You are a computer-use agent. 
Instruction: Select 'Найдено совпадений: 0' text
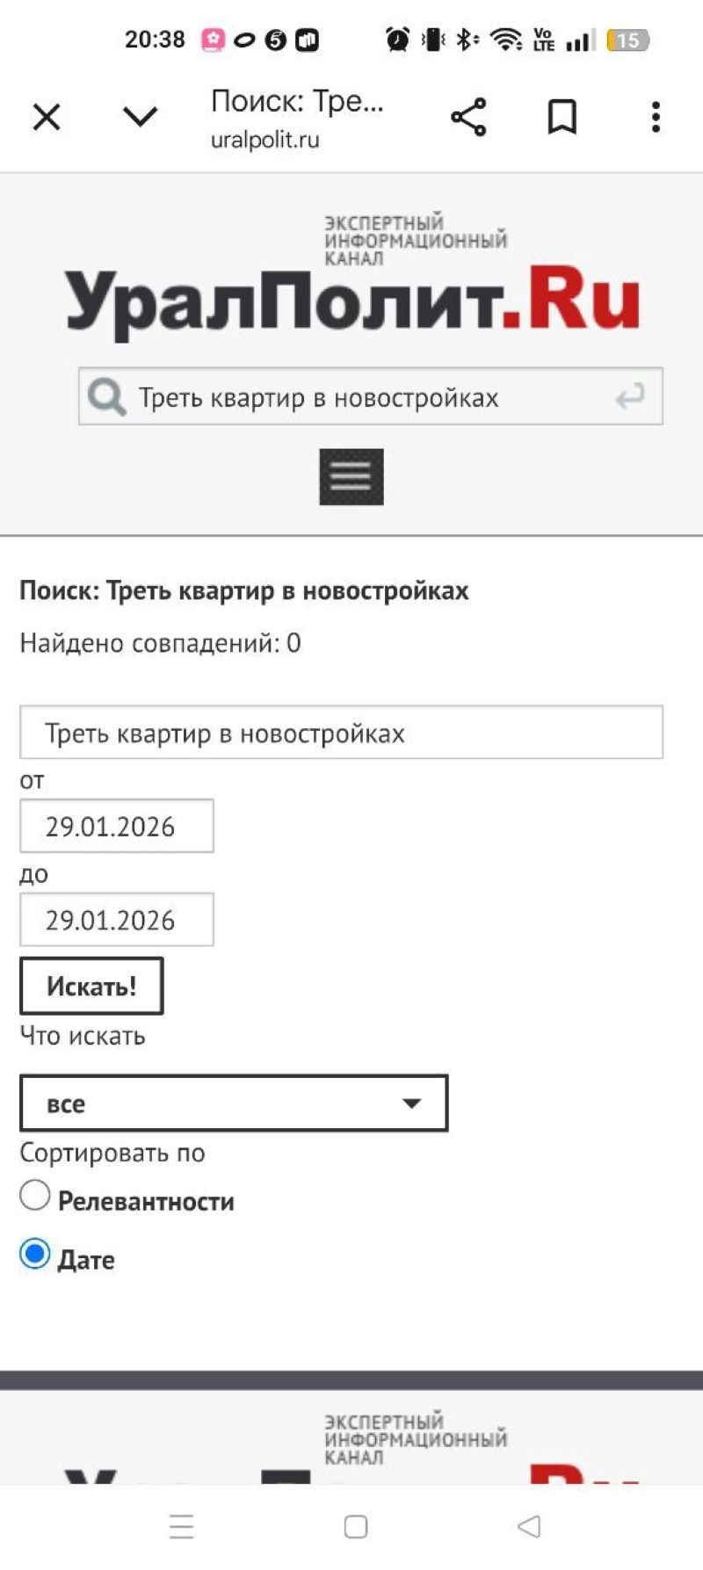tap(160, 643)
